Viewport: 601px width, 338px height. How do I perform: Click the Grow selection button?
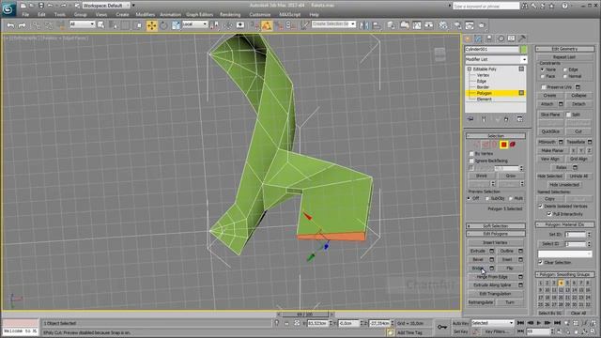pos(511,176)
